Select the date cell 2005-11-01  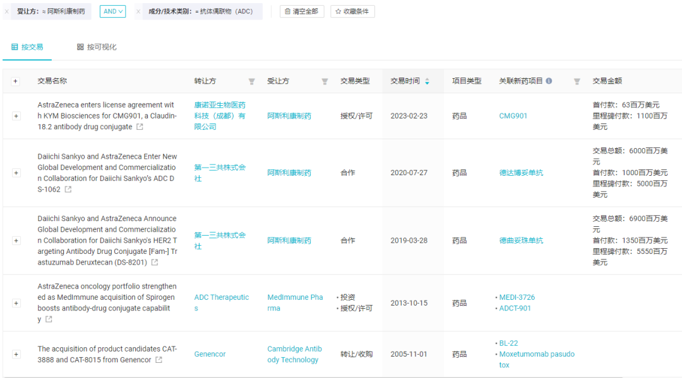pyautogui.click(x=409, y=354)
